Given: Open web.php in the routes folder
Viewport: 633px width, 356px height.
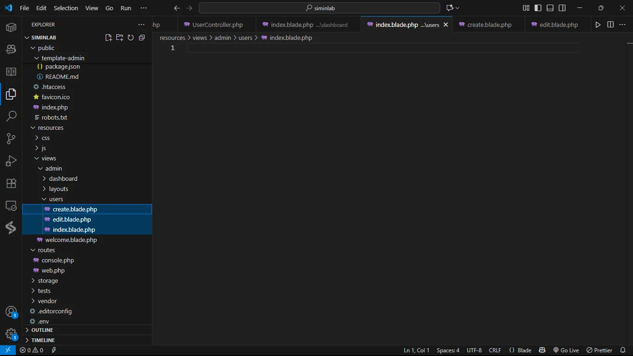Looking at the screenshot, I should point(53,270).
